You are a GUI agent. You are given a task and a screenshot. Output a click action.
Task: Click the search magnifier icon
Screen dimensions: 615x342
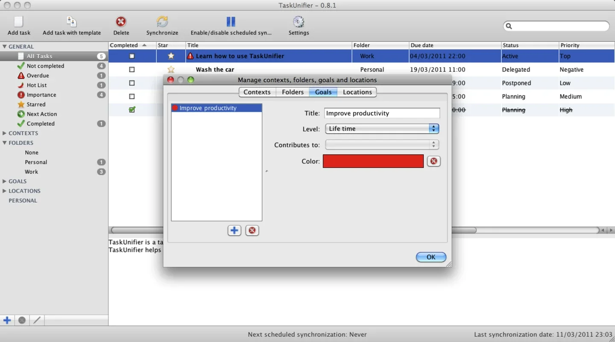pos(509,26)
